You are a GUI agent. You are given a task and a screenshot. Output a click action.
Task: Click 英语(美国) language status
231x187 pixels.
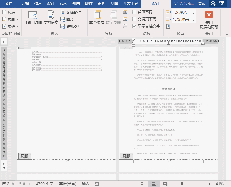pyautogui.click(x=68, y=184)
